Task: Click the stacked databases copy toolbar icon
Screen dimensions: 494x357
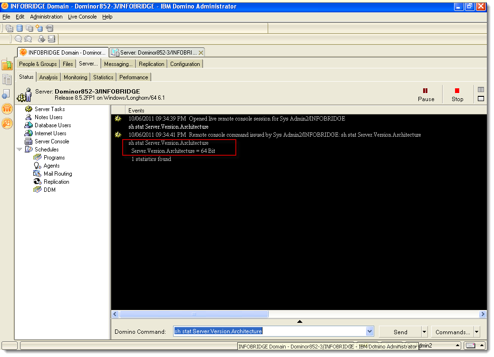Action: pos(29,28)
